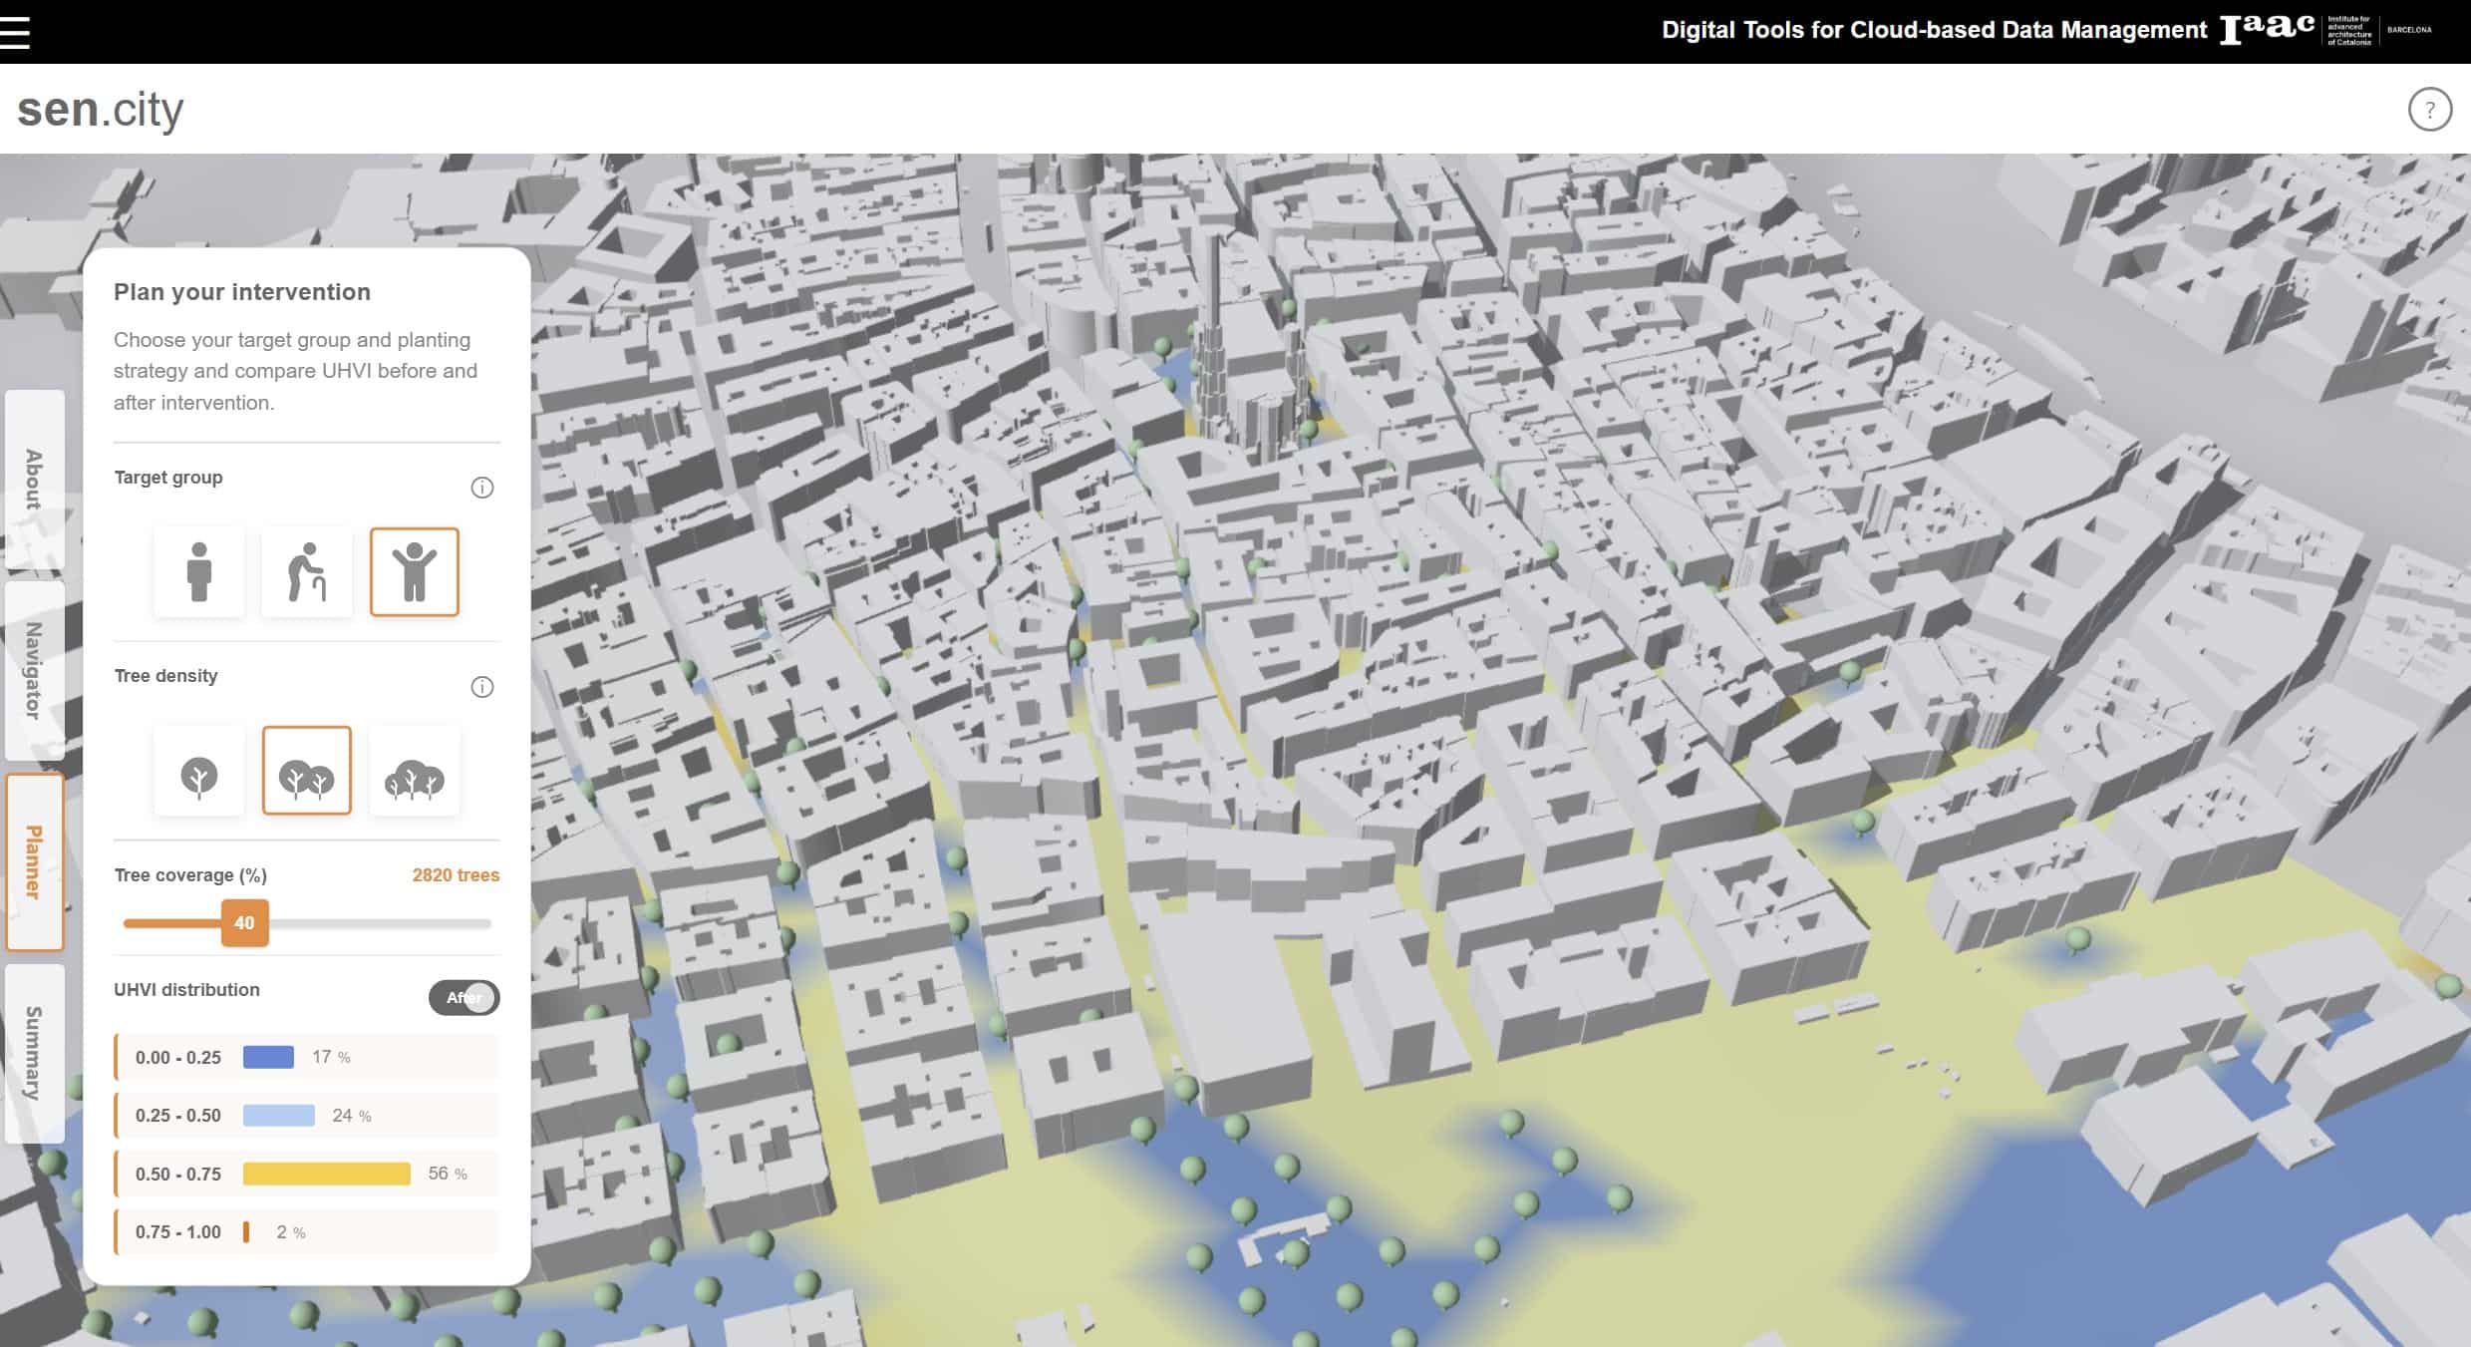Show Tree density info tooltip
Image resolution: width=2471 pixels, height=1347 pixels.
pyautogui.click(x=481, y=687)
